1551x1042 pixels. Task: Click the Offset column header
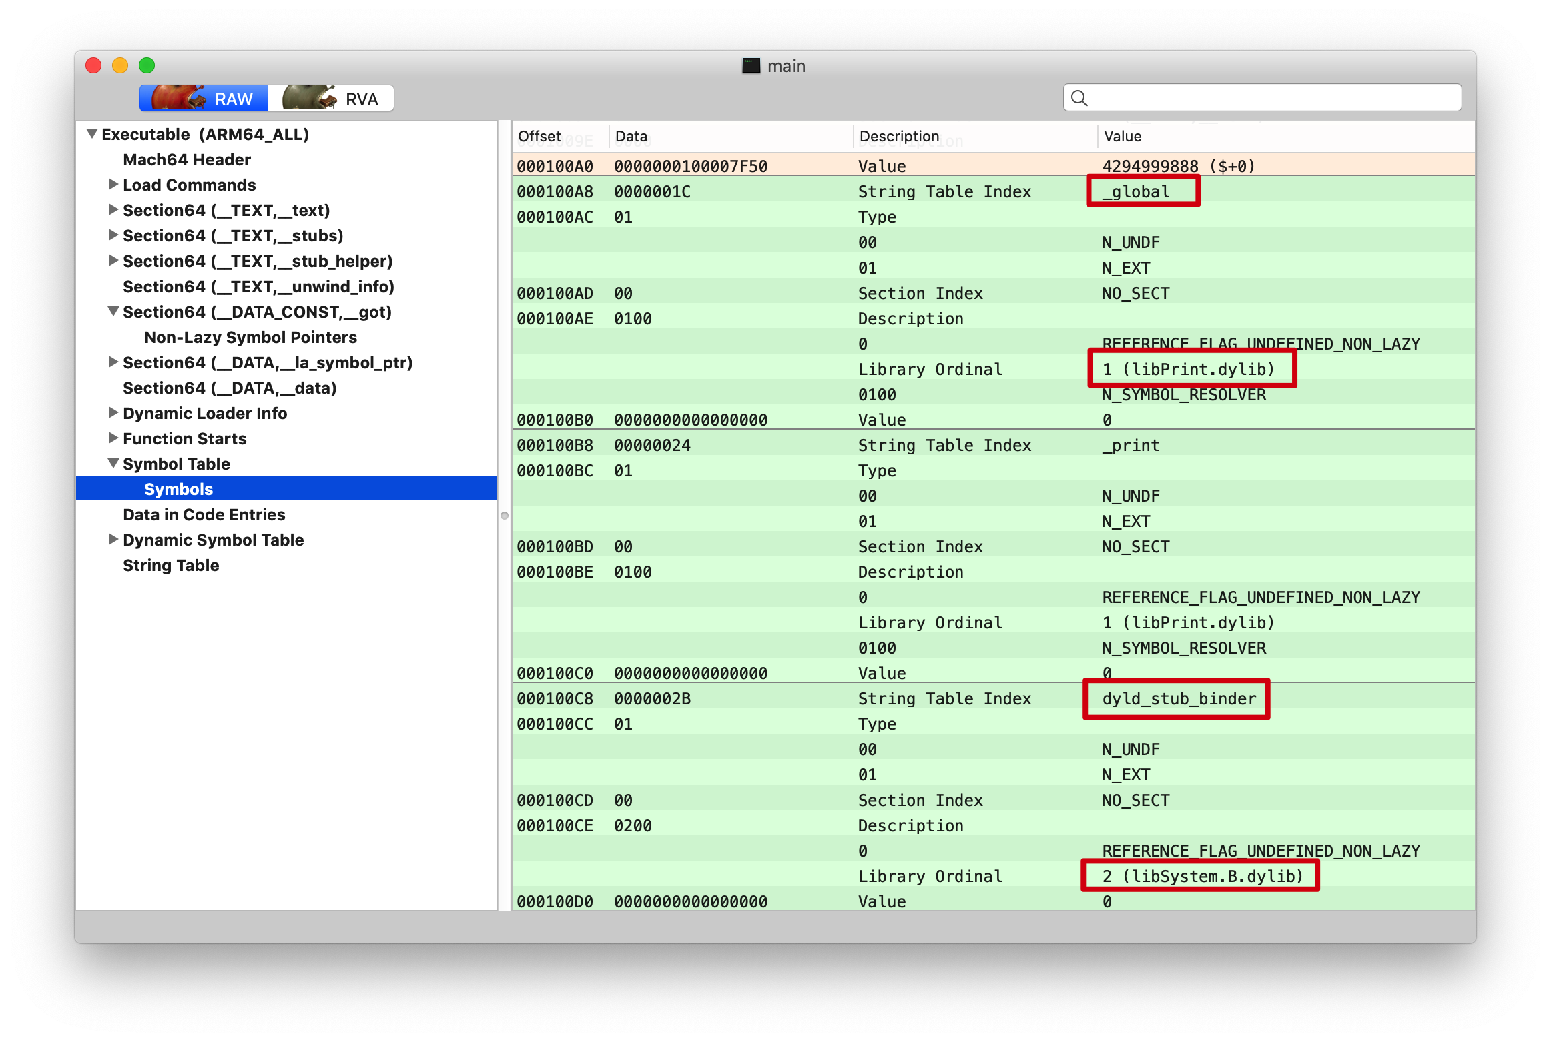561,137
